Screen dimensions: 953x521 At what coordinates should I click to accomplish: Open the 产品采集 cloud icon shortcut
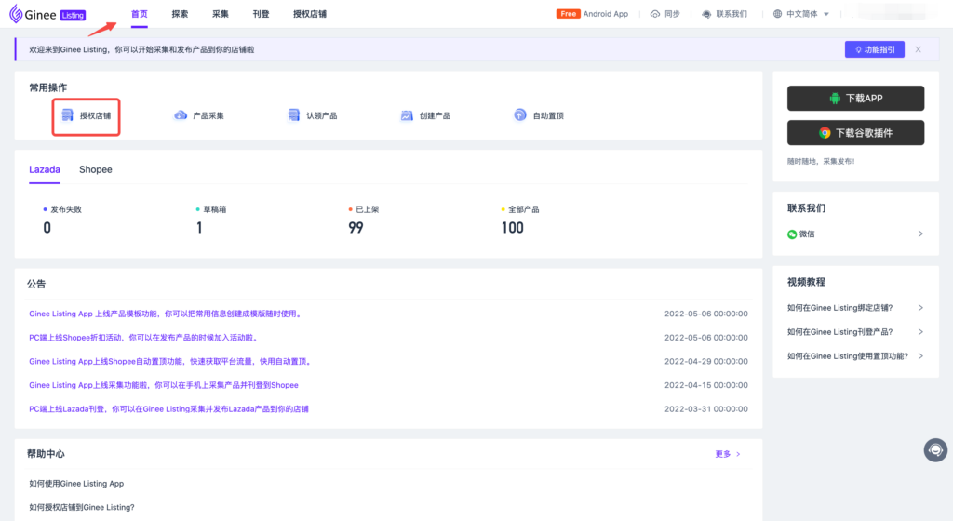[x=181, y=115]
